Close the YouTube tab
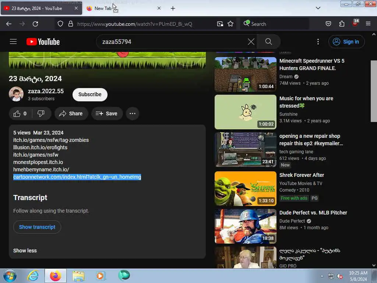Viewport: 377px width, 283px height. [76, 8]
